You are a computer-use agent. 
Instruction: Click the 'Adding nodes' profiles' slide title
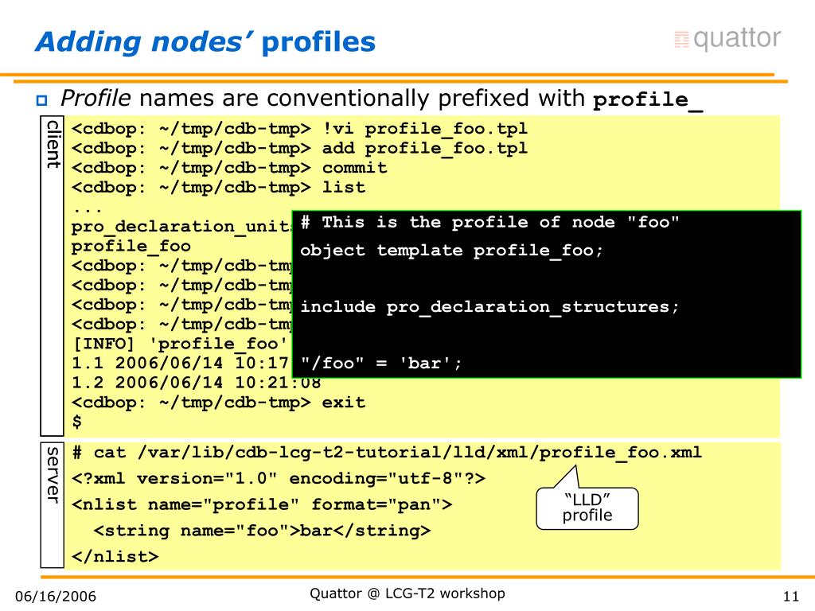205,41
